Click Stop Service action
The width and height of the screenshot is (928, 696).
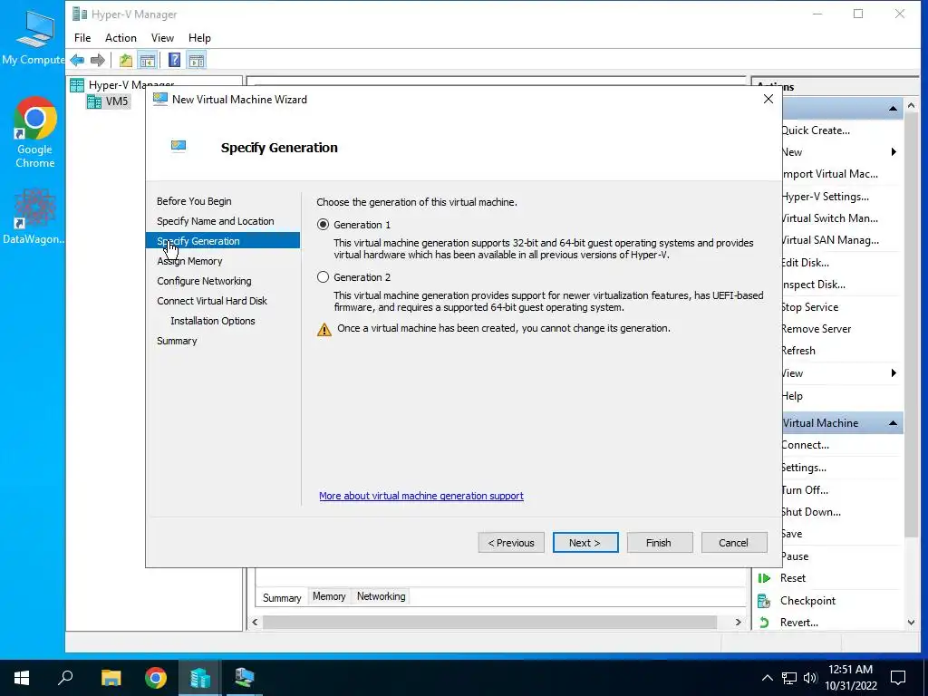click(x=809, y=307)
